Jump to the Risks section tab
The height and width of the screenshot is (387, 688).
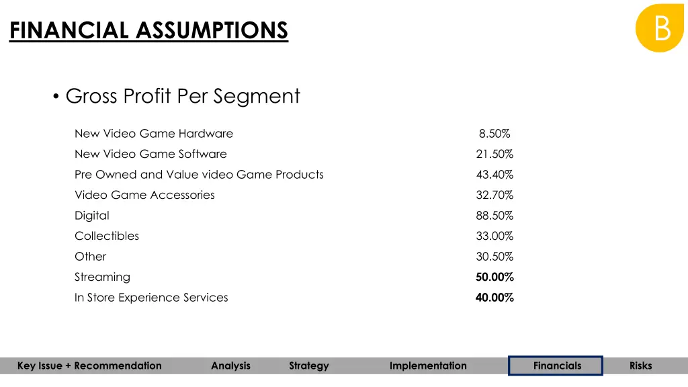click(640, 365)
